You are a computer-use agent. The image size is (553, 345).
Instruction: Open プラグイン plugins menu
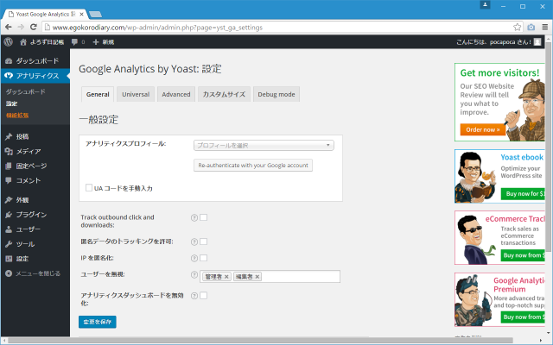pyautogui.click(x=35, y=215)
